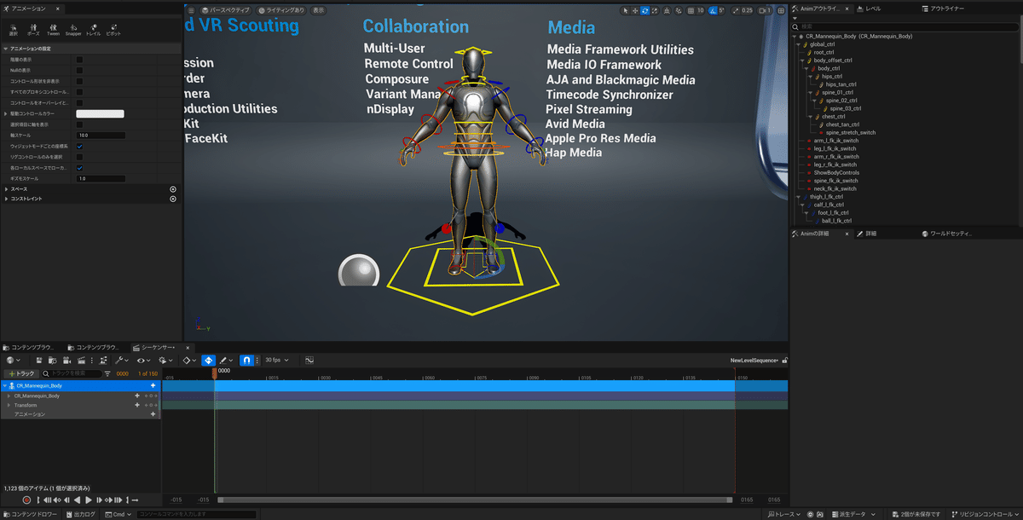
Task: Expand the Transform track in Sequencer
Action: 9,405
